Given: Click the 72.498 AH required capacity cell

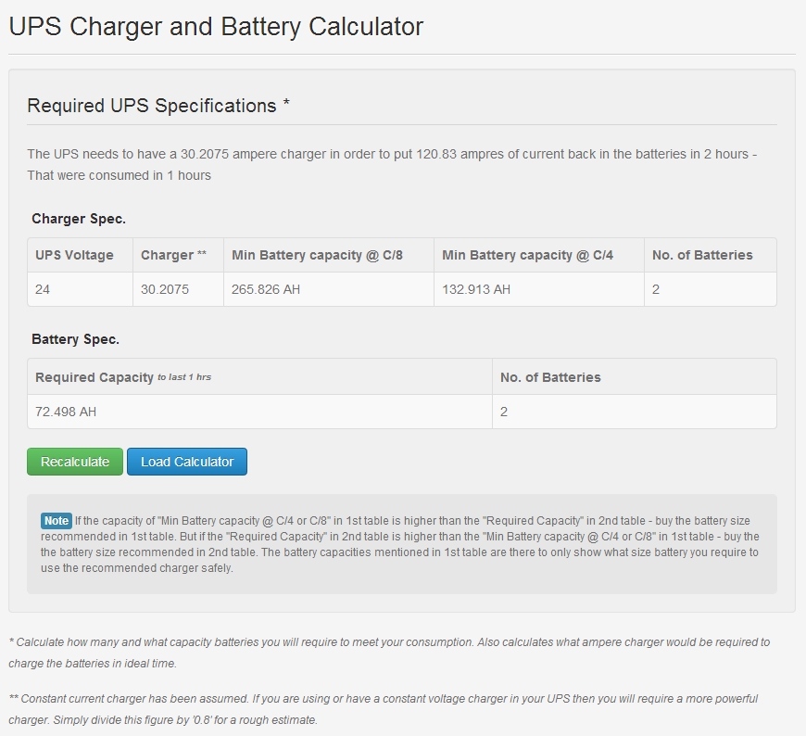Looking at the screenshot, I should tap(260, 412).
